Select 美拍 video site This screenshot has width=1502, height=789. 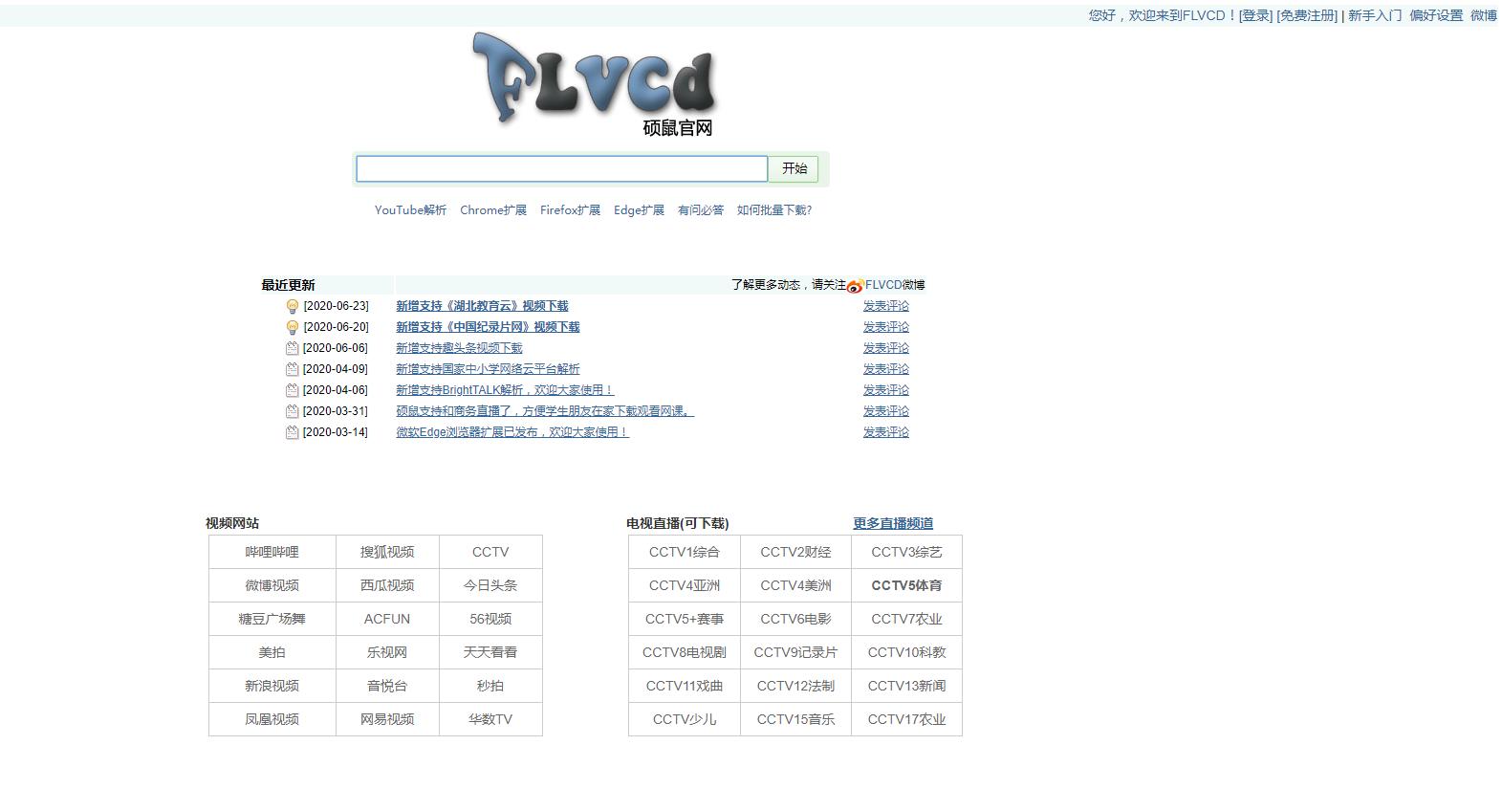(272, 652)
